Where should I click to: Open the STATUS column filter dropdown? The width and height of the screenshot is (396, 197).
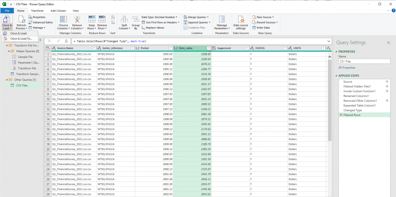(285, 48)
